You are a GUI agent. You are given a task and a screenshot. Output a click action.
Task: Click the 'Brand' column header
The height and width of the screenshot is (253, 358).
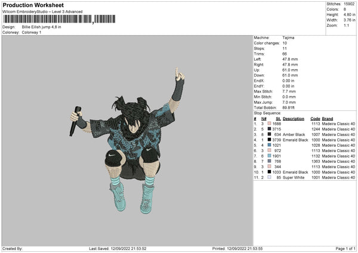[x=328, y=119]
